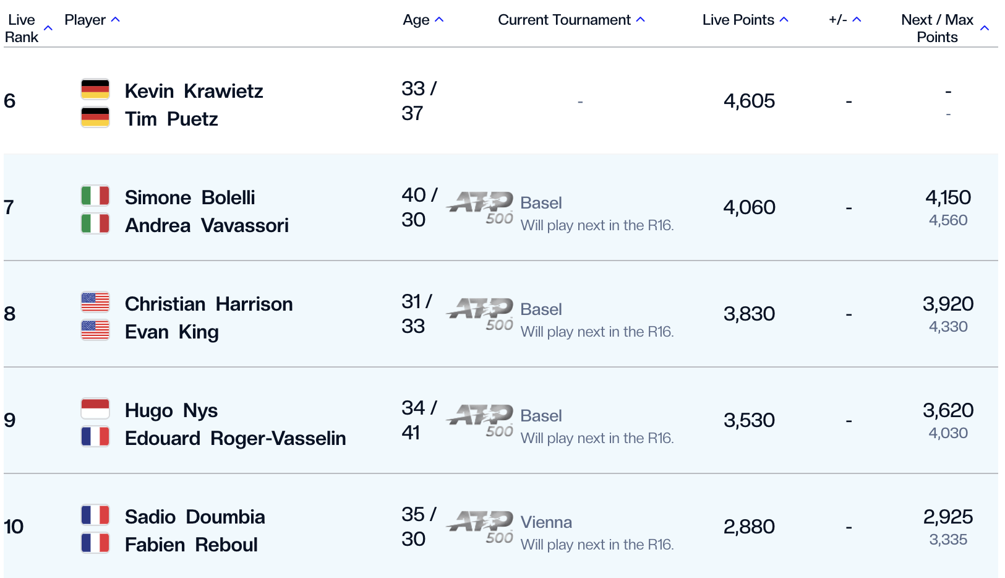1005x578 pixels.
Task: Click the US flag beside Christian Harrison
Action: (95, 303)
